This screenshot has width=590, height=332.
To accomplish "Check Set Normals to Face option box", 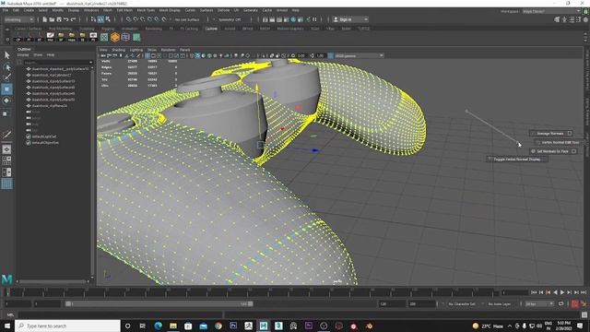I will click(x=573, y=151).
